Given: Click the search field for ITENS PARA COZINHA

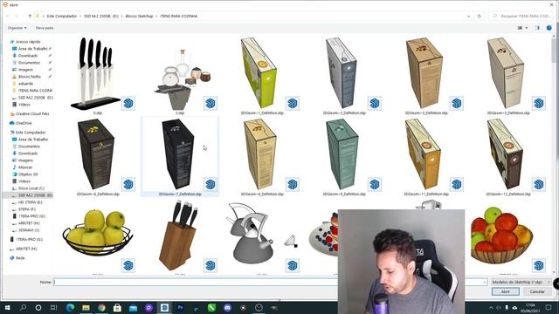Looking at the screenshot, I should 521,16.
